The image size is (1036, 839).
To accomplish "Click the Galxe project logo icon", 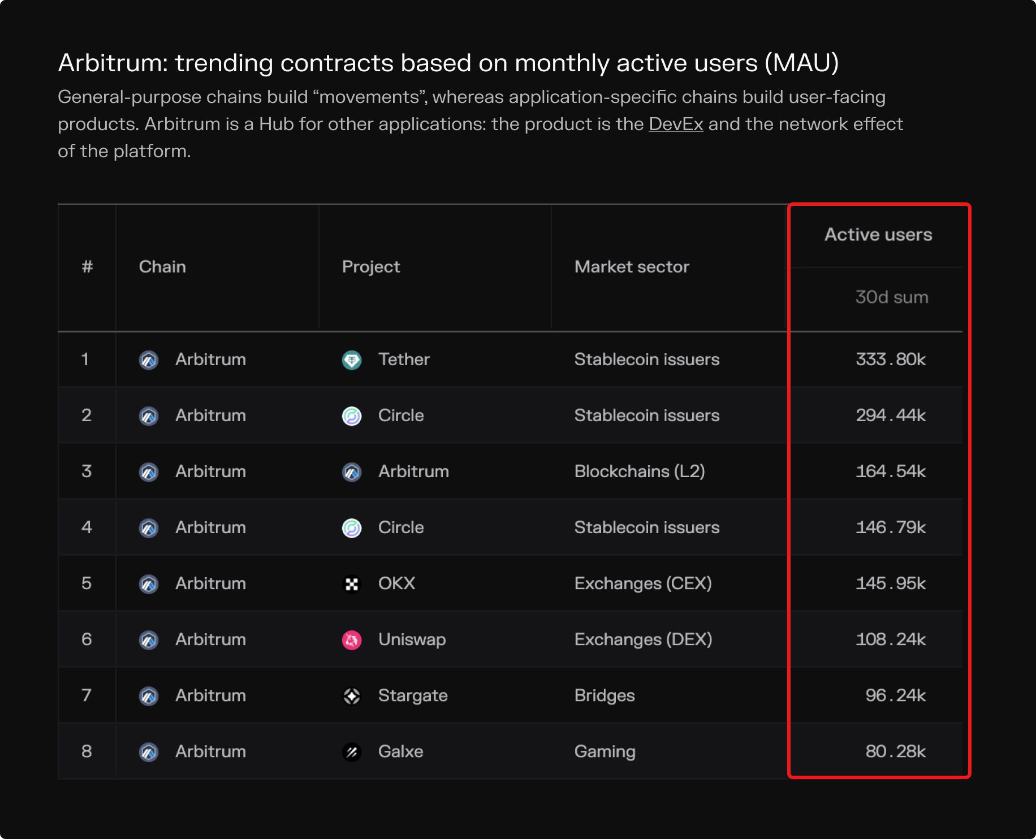I will pyautogui.click(x=352, y=751).
